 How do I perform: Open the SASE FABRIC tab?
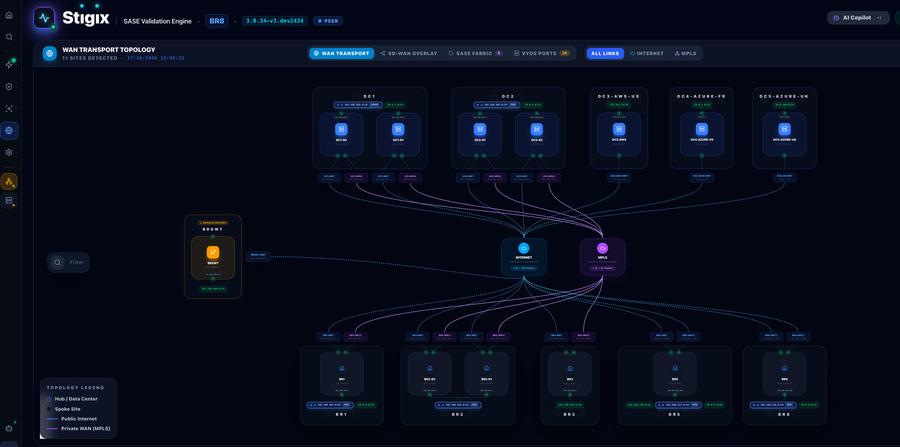pos(475,53)
